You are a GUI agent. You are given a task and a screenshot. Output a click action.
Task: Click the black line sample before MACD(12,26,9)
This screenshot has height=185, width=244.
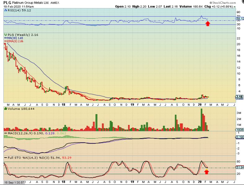(x=6, y=133)
